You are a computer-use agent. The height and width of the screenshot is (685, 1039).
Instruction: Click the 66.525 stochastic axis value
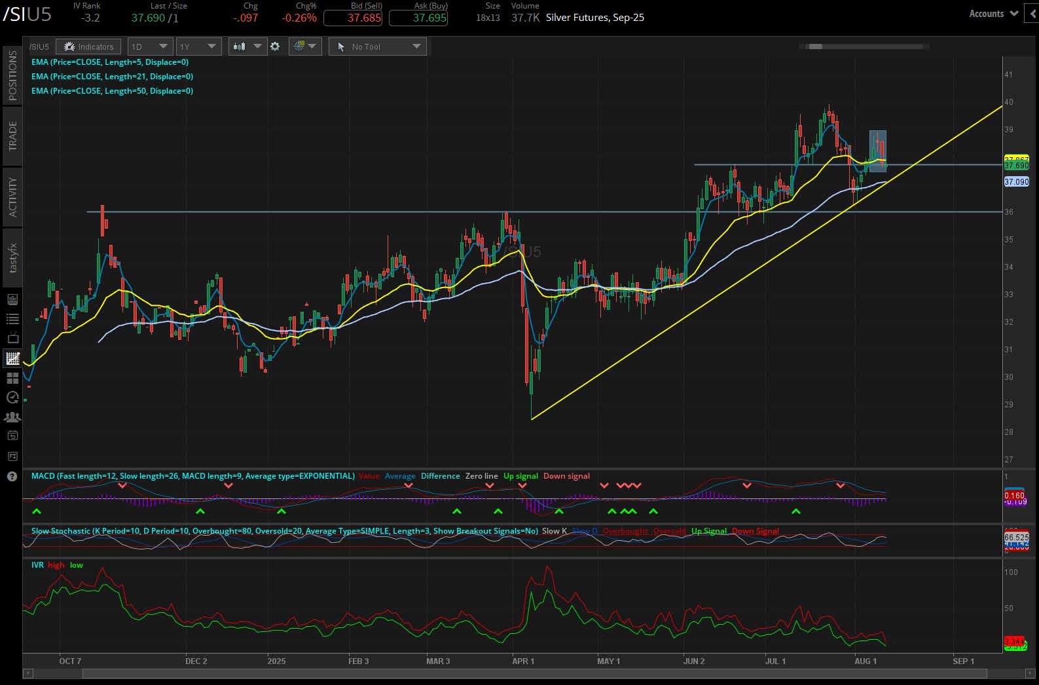pyautogui.click(x=1016, y=537)
